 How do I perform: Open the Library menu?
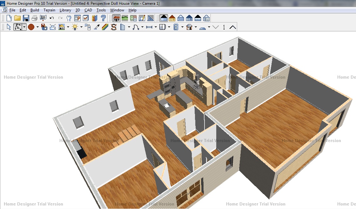click(x=65, y=10)
